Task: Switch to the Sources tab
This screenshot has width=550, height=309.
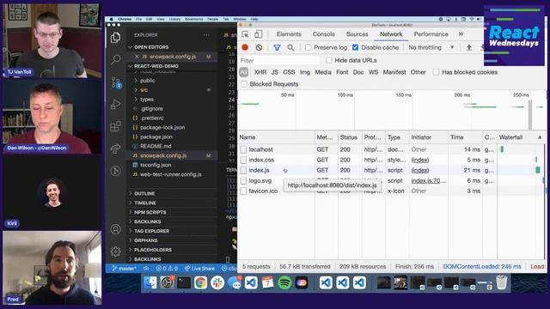Action: point(357,34)
